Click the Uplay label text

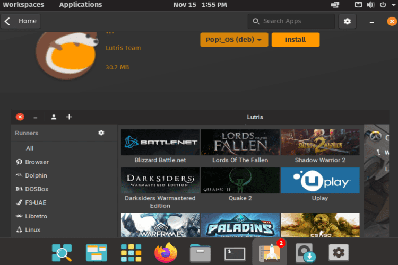(320, 198)
